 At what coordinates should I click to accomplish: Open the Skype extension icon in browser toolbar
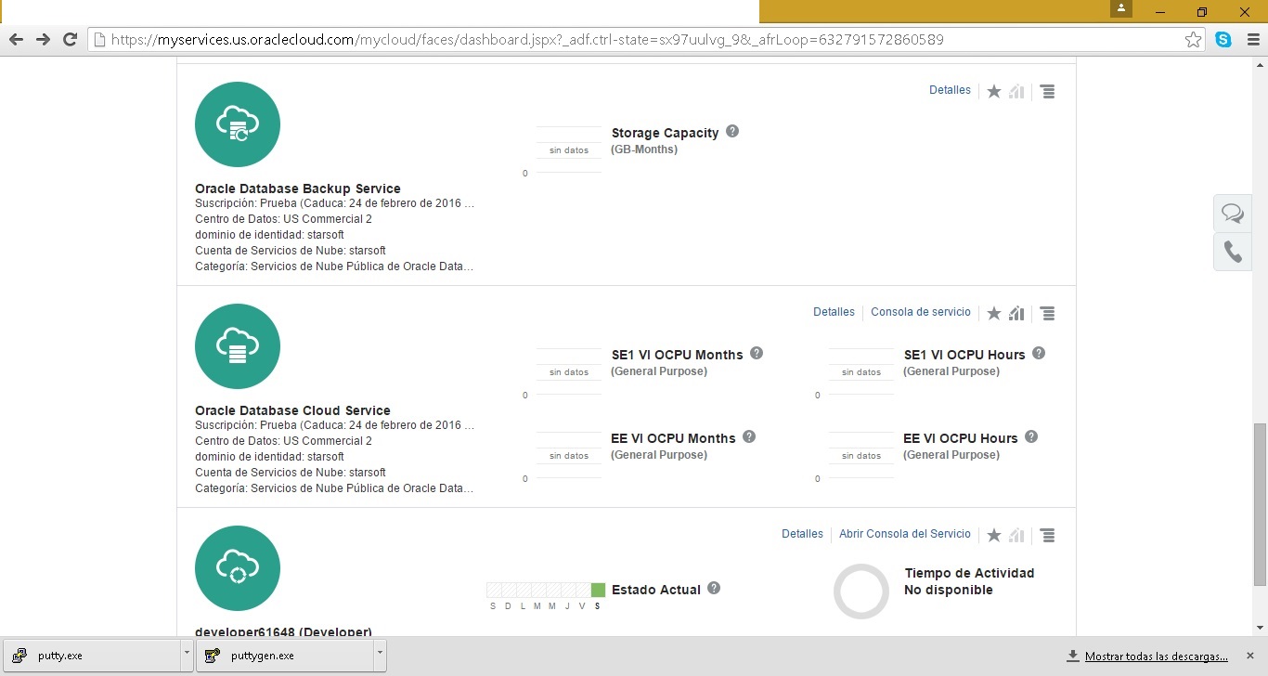[1223, 40]
